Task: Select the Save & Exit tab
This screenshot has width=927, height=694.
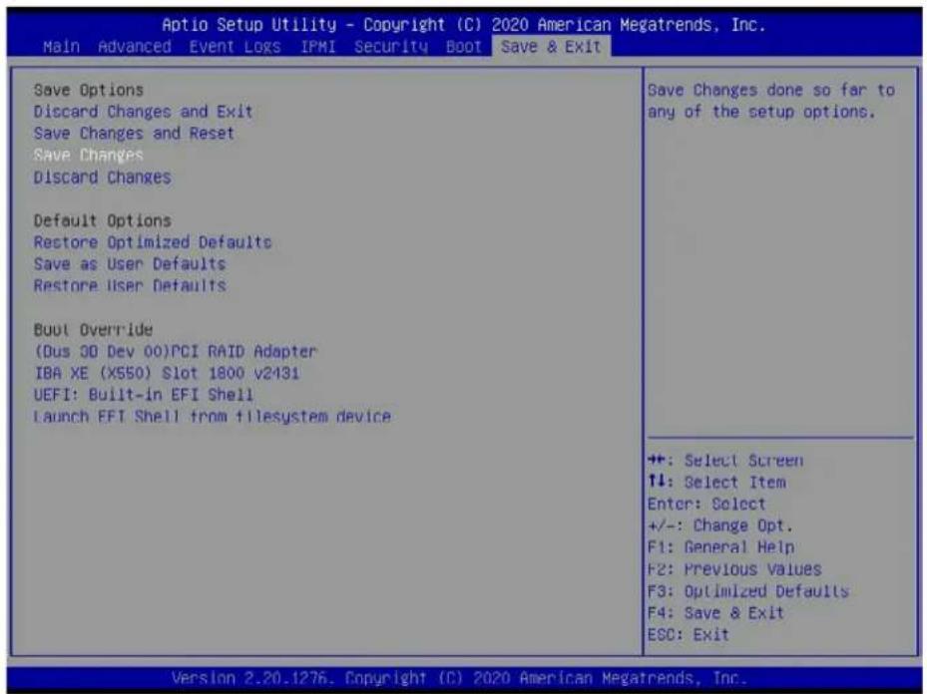Action: (x=551, y=47)
